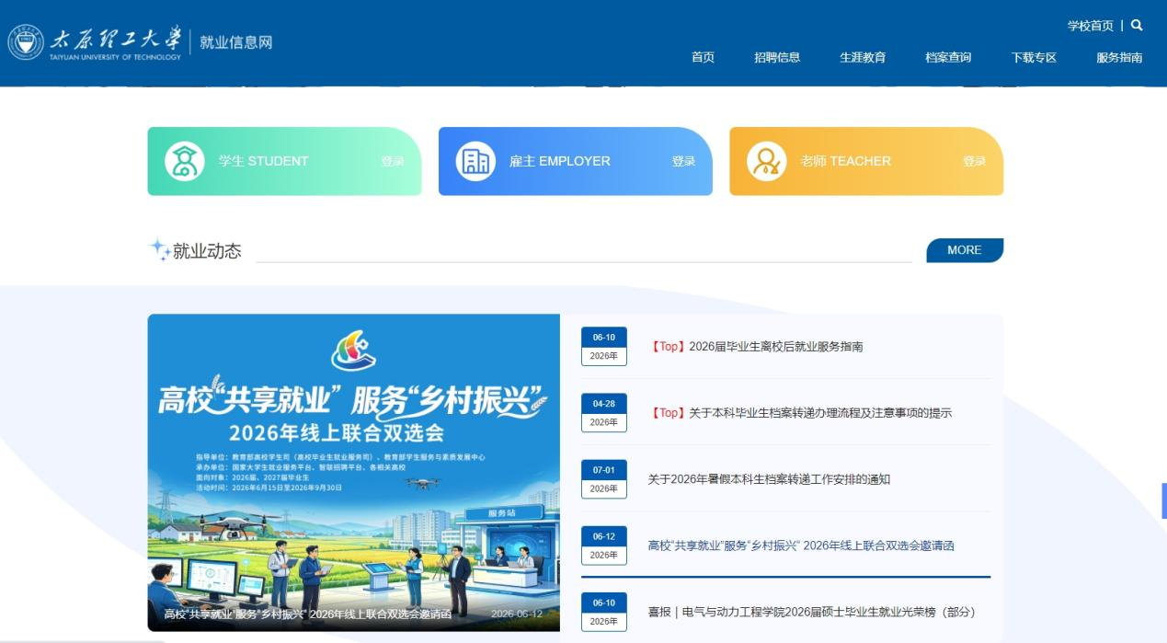1167x643 pixels.
Task: Open the 生涯教育 menu
Action: 863,57
